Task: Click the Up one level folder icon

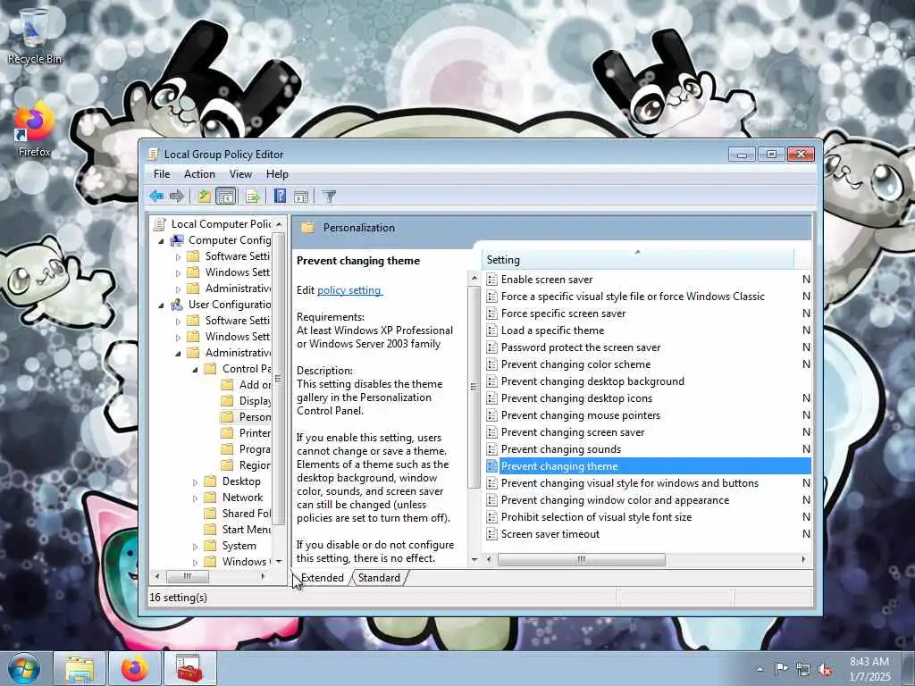Action: coord(205,196)
